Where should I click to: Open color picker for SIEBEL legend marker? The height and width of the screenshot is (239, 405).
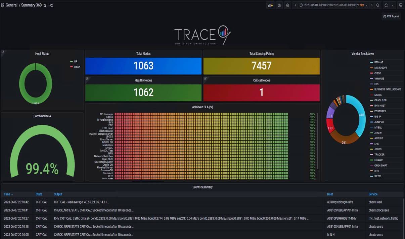(371, 176)
